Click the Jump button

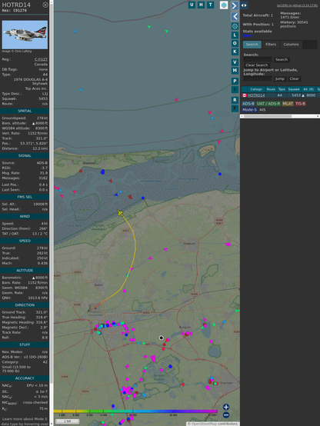280,78
